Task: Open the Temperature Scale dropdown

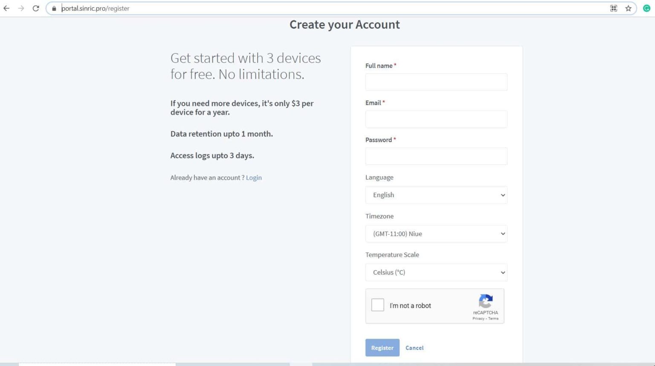Action: point(436,272)
